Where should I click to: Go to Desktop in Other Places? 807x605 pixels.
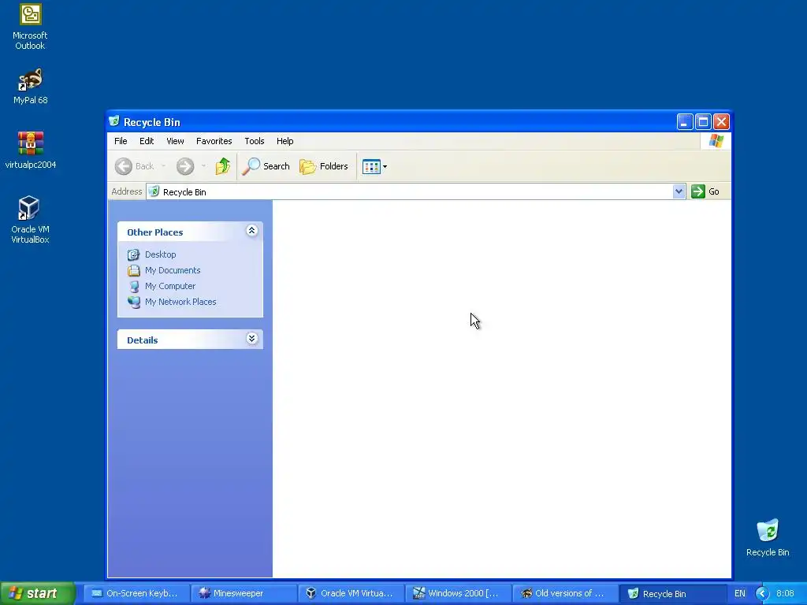160,254
